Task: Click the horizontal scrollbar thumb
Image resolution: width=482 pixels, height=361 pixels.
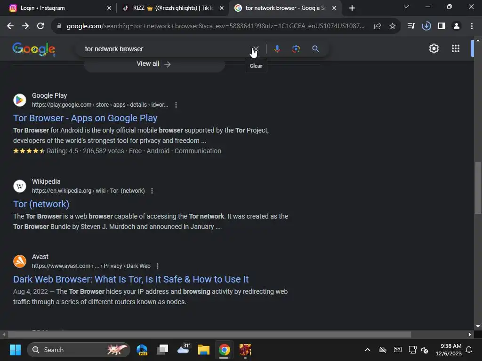Action: 209,334
